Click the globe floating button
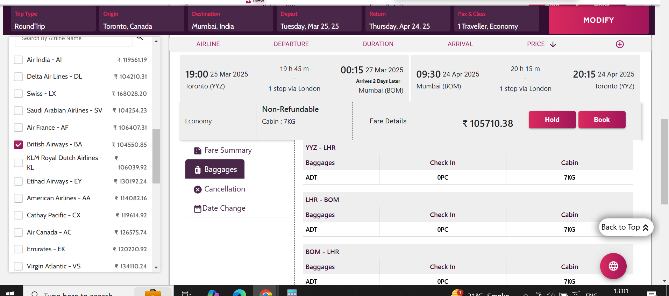Screen dimensions: 669x296 [613, 266]
